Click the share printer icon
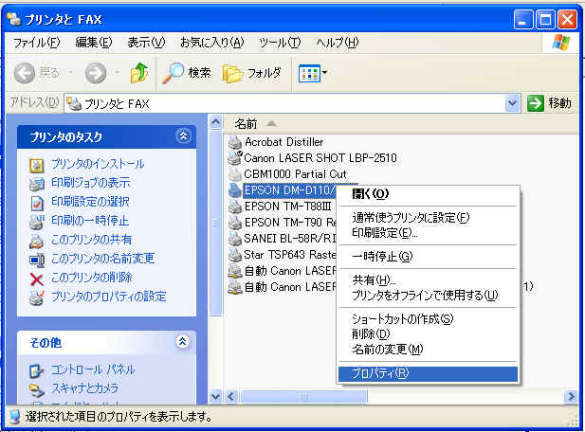585x432 pixels. [x=37, y=241]
